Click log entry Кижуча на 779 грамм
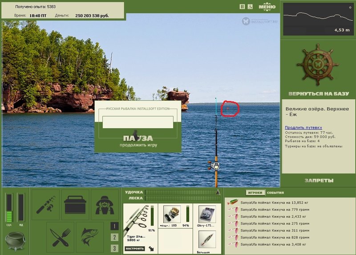This screenshot has height=255, width=356. pos(275,210)
